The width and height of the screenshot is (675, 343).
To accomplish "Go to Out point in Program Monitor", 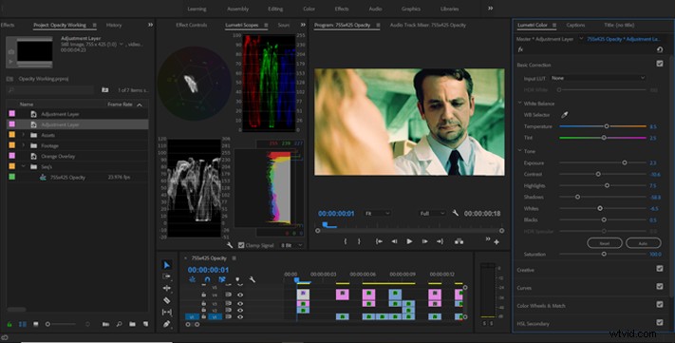I will click(x=440, y=241).
